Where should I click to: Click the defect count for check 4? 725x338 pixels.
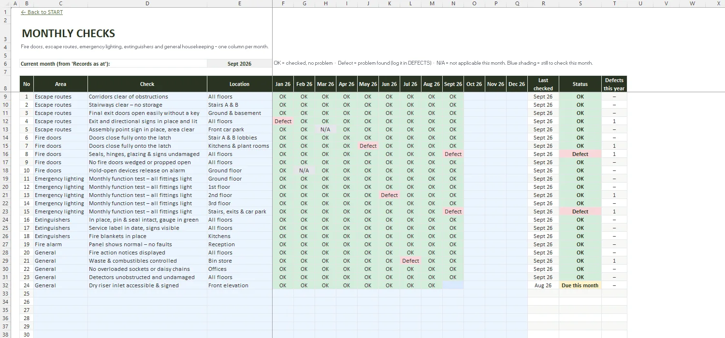pyautogui.click(x=614, y=121)
